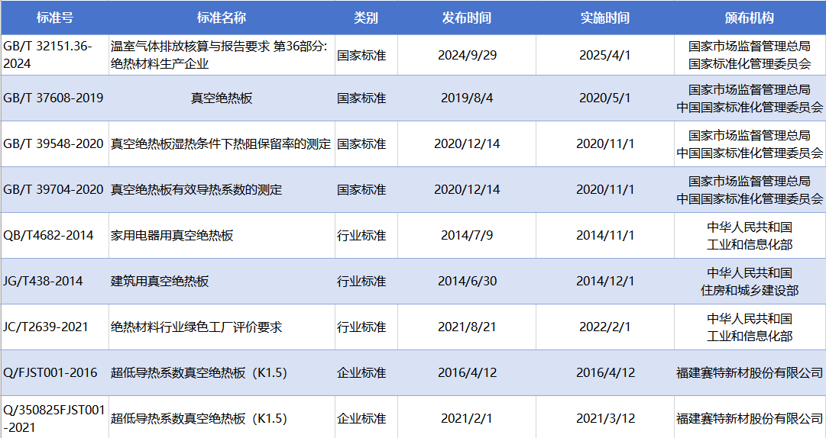The width and height of the screenshot is (826, 438).
Task: Click the 实施时间 column header
Action: tap(605, 18)
